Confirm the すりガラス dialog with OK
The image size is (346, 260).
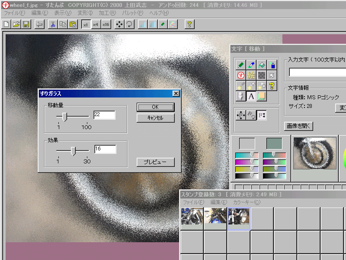(155, 107)
